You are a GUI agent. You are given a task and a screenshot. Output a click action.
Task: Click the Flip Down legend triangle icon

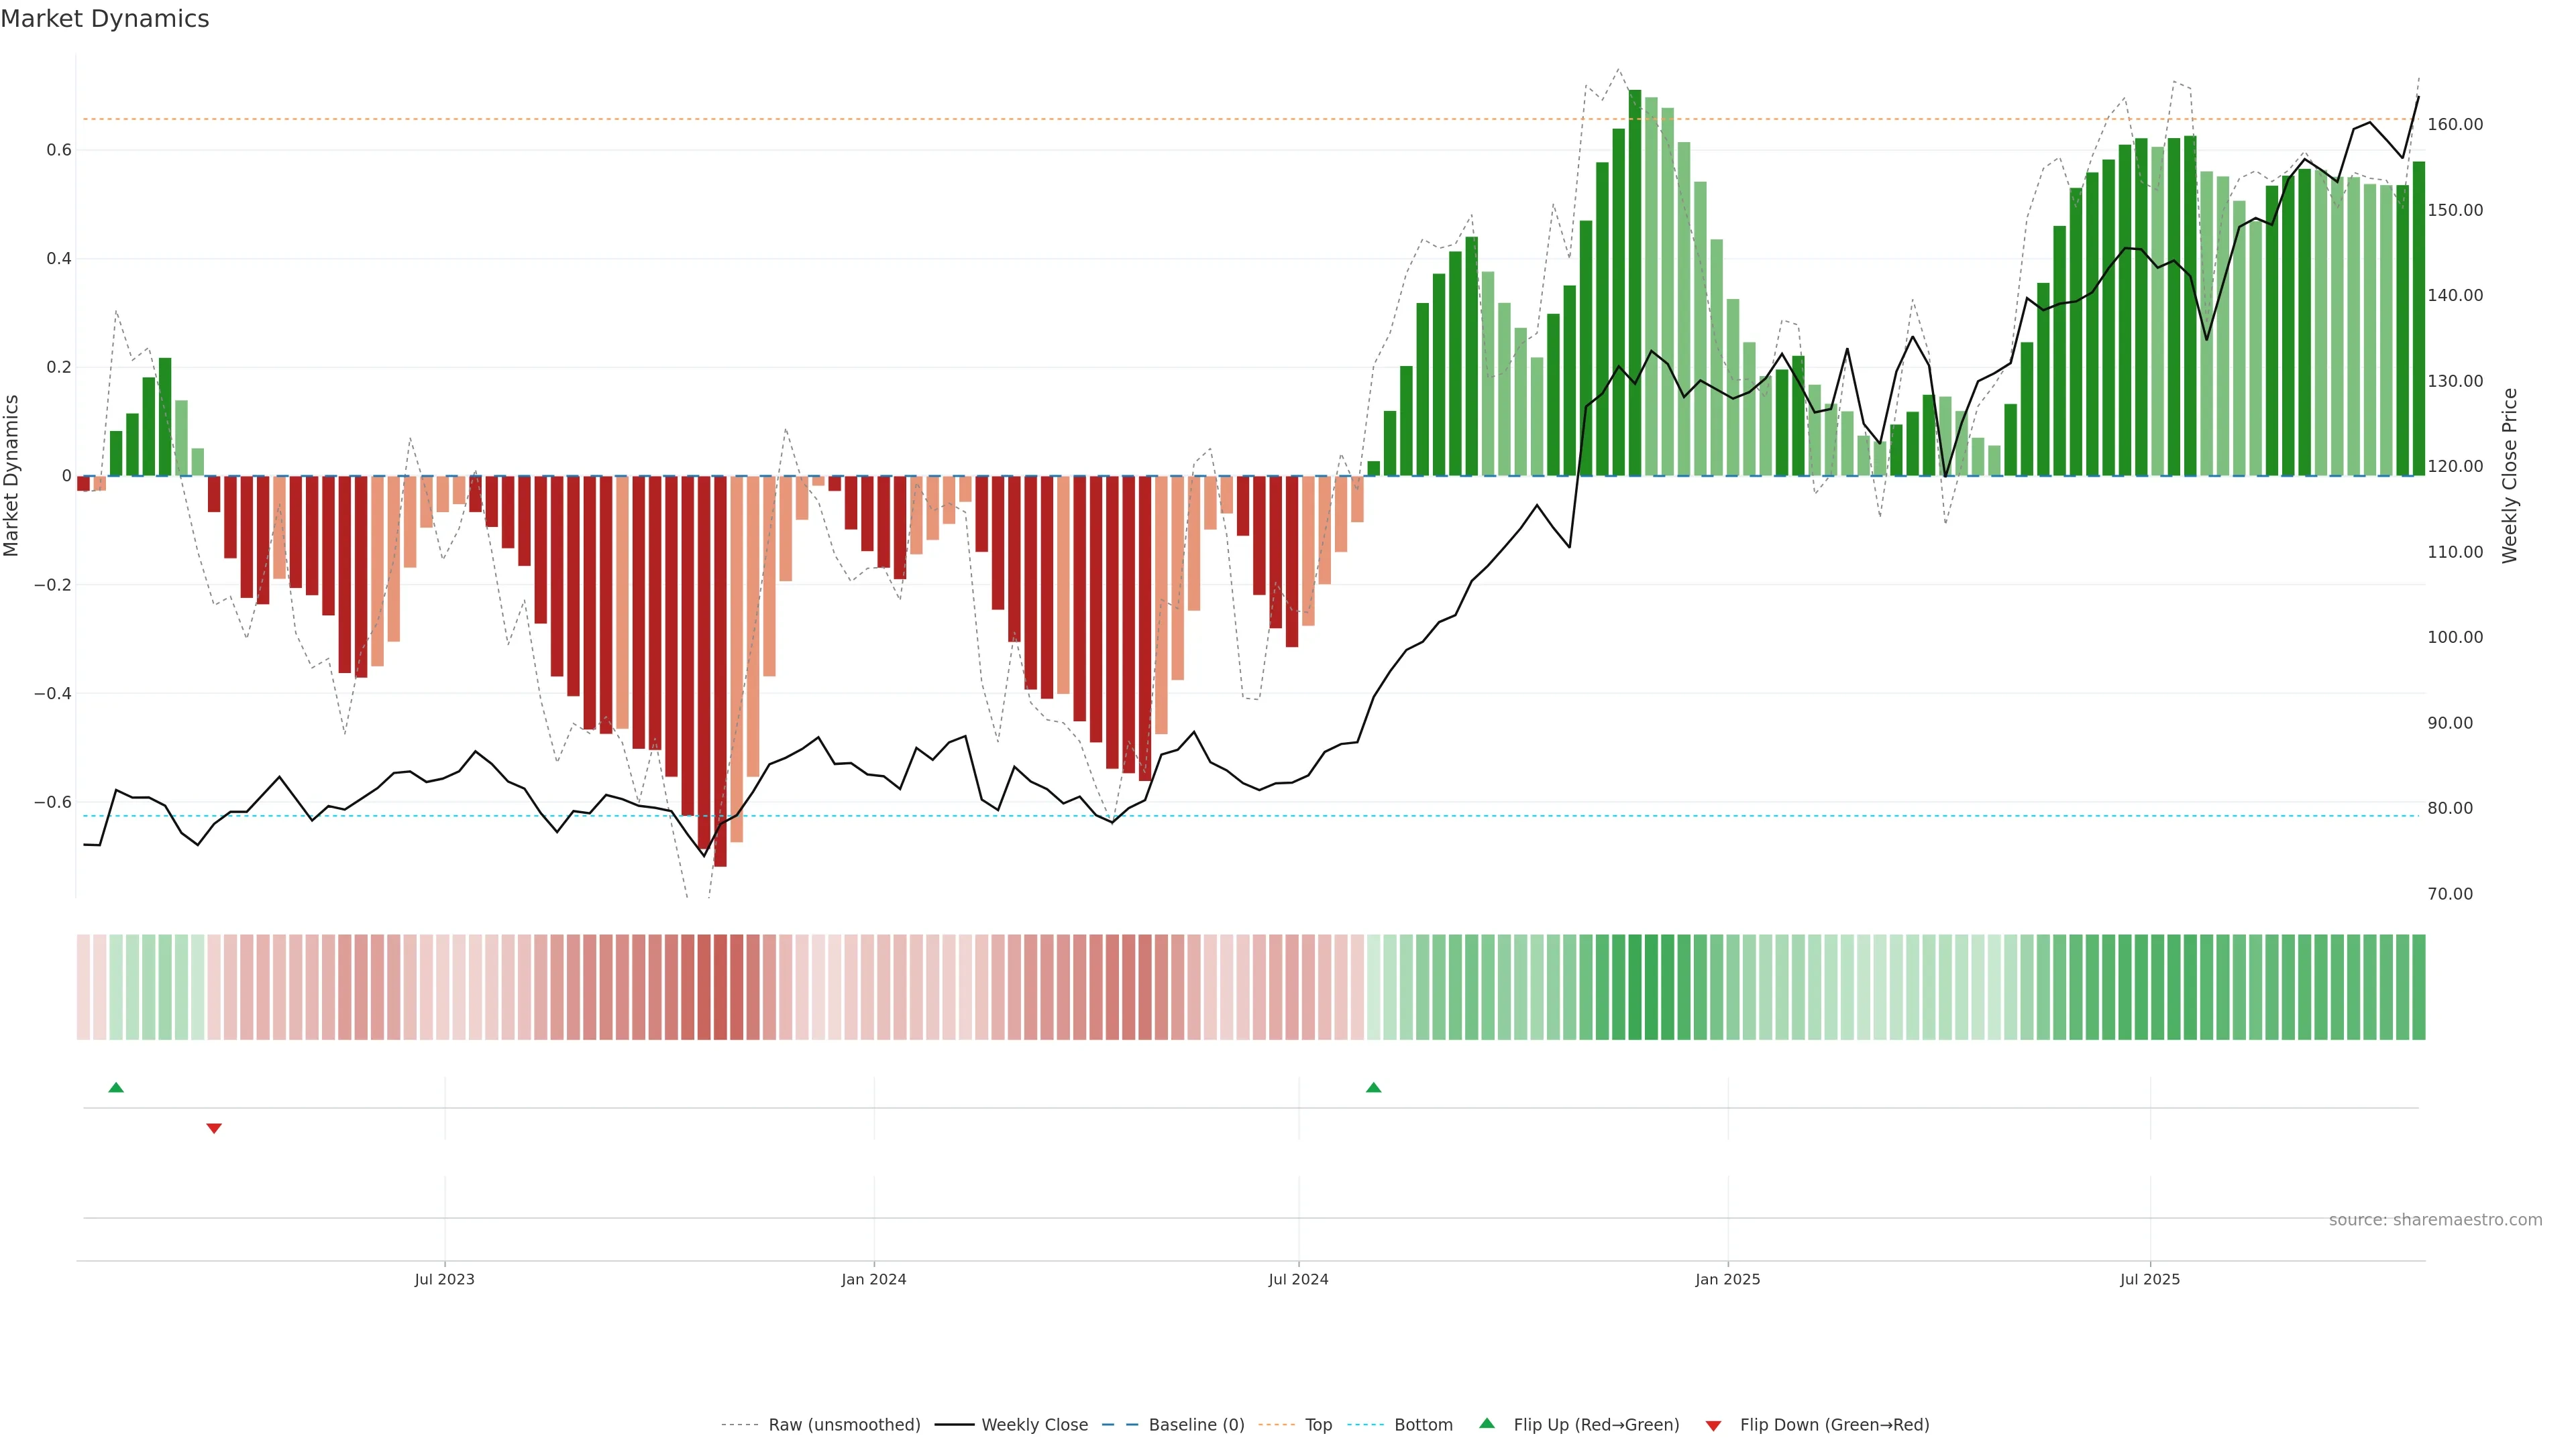click(x=1713, y=1426)
